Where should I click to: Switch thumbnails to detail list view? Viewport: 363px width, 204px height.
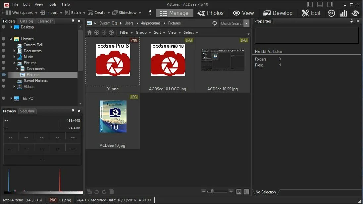click(x=246, y=191)
